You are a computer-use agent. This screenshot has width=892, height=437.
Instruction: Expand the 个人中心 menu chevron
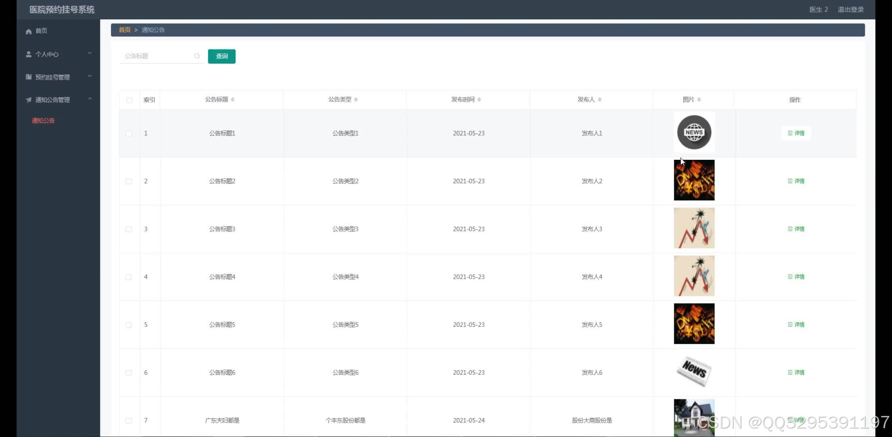coord(90,53)
